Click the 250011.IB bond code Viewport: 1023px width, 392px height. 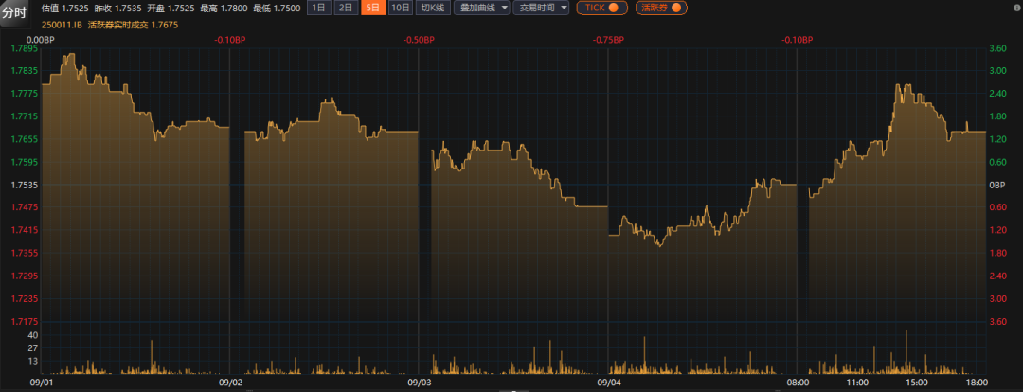point(62,25)
